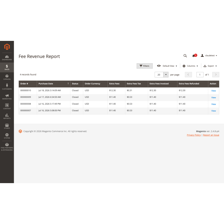Viewport: 224px width, 224px height.
Task: Open the Dashboard section
Action: point(7,58)
